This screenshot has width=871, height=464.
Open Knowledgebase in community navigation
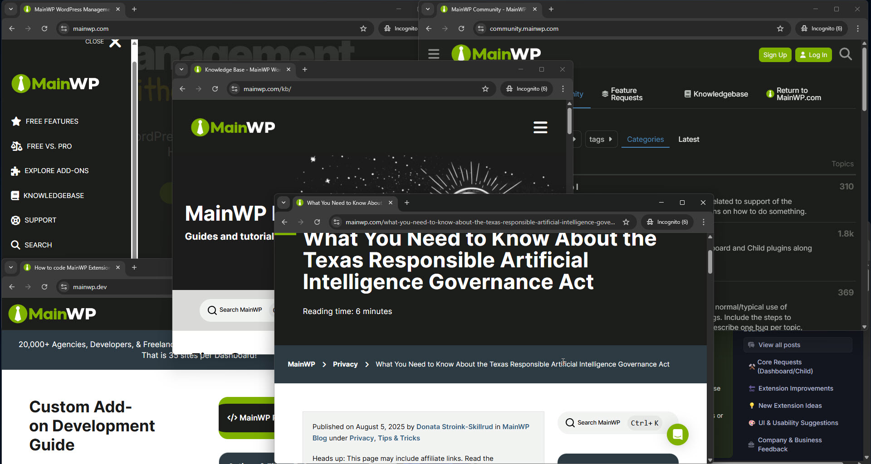(716, 94)
